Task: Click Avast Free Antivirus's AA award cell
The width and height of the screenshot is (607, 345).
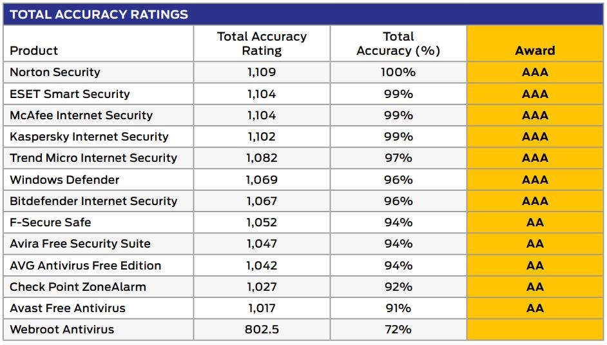Action: coord(535,308)
